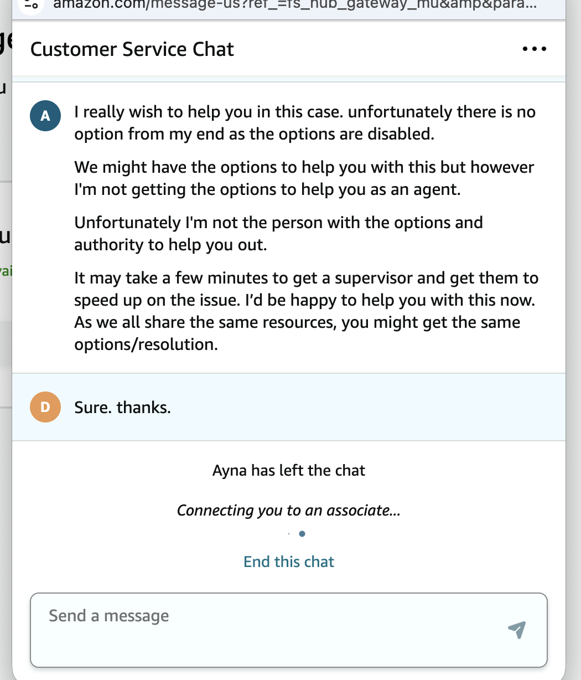Click the 'Customer Service Chat' header title
This screenshot has width=581, height=680.
[132, 49]
